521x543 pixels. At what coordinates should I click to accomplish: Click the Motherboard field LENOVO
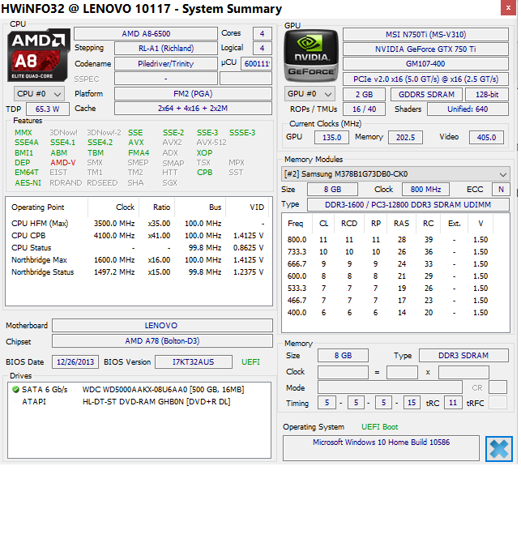[x=162, y=326]
